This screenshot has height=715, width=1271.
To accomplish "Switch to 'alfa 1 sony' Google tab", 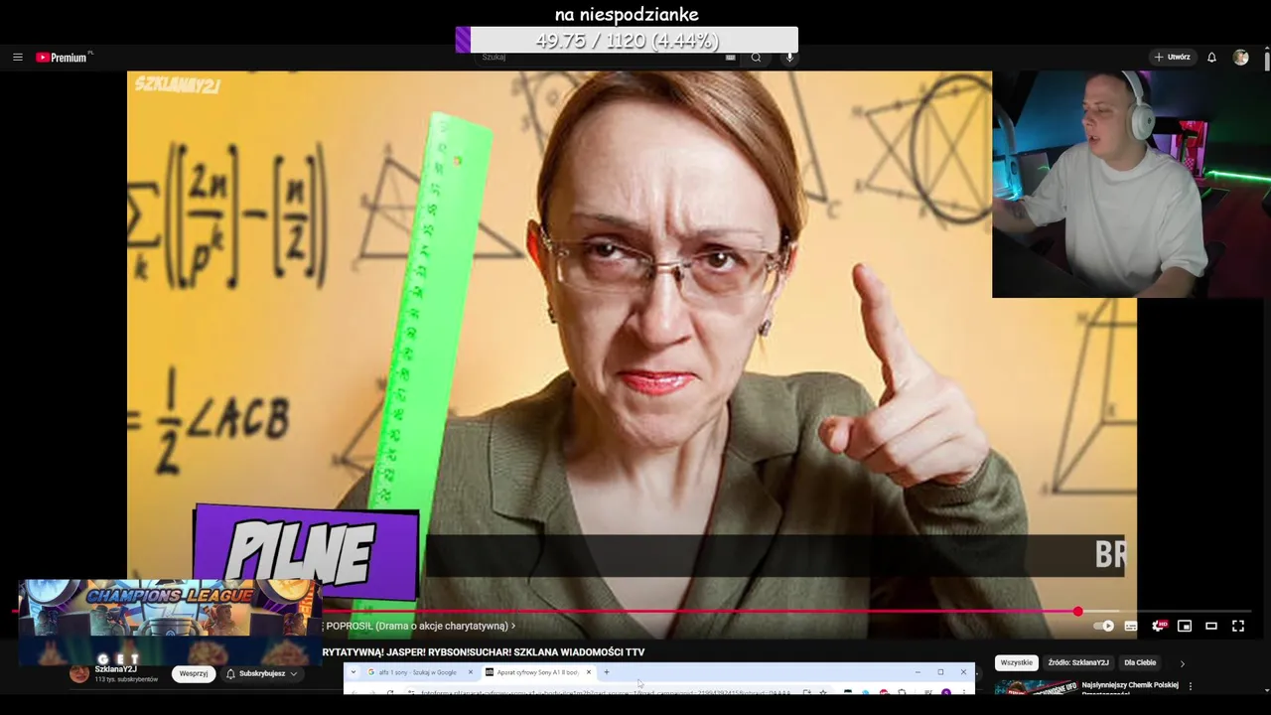I will [x=417, y=672].
